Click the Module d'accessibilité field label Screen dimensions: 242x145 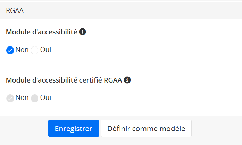[x=42, y=32]
